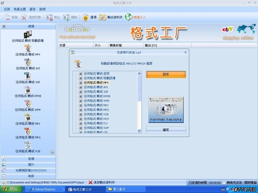This screenshot has width=258, height=193.
Task: Click the 轉換狀態 column header
Action: click(126, 45)
